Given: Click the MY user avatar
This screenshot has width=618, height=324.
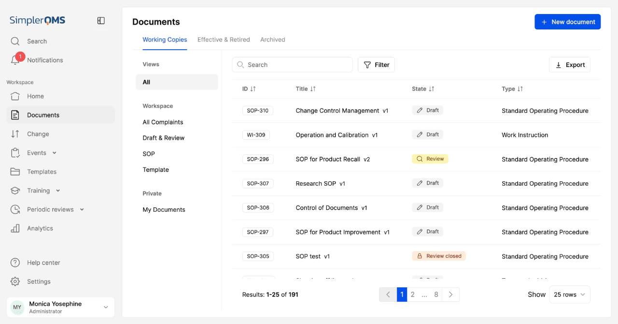Looking at the screenshot, I should point(17,307).
